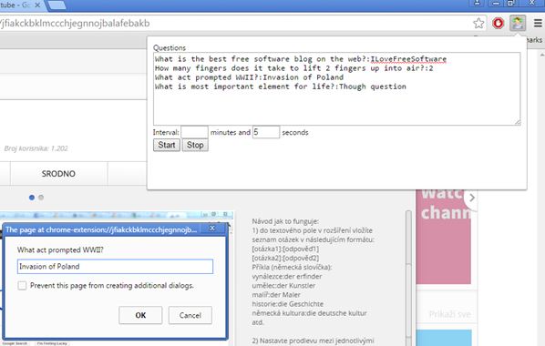The width and height of the screenshot is (545, 346).
Task: Click into the Questions text area
Action: click(x=337, y=89)
